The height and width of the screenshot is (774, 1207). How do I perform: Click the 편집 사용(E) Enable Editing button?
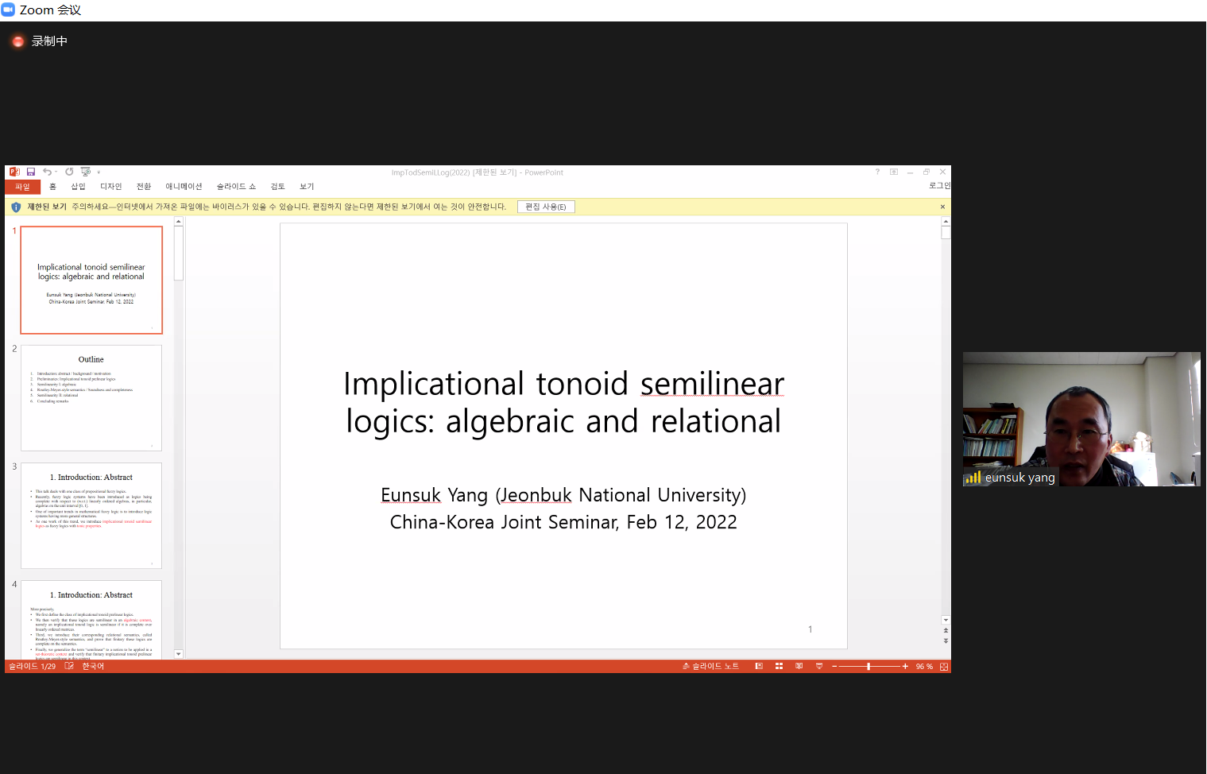[546, 207]
